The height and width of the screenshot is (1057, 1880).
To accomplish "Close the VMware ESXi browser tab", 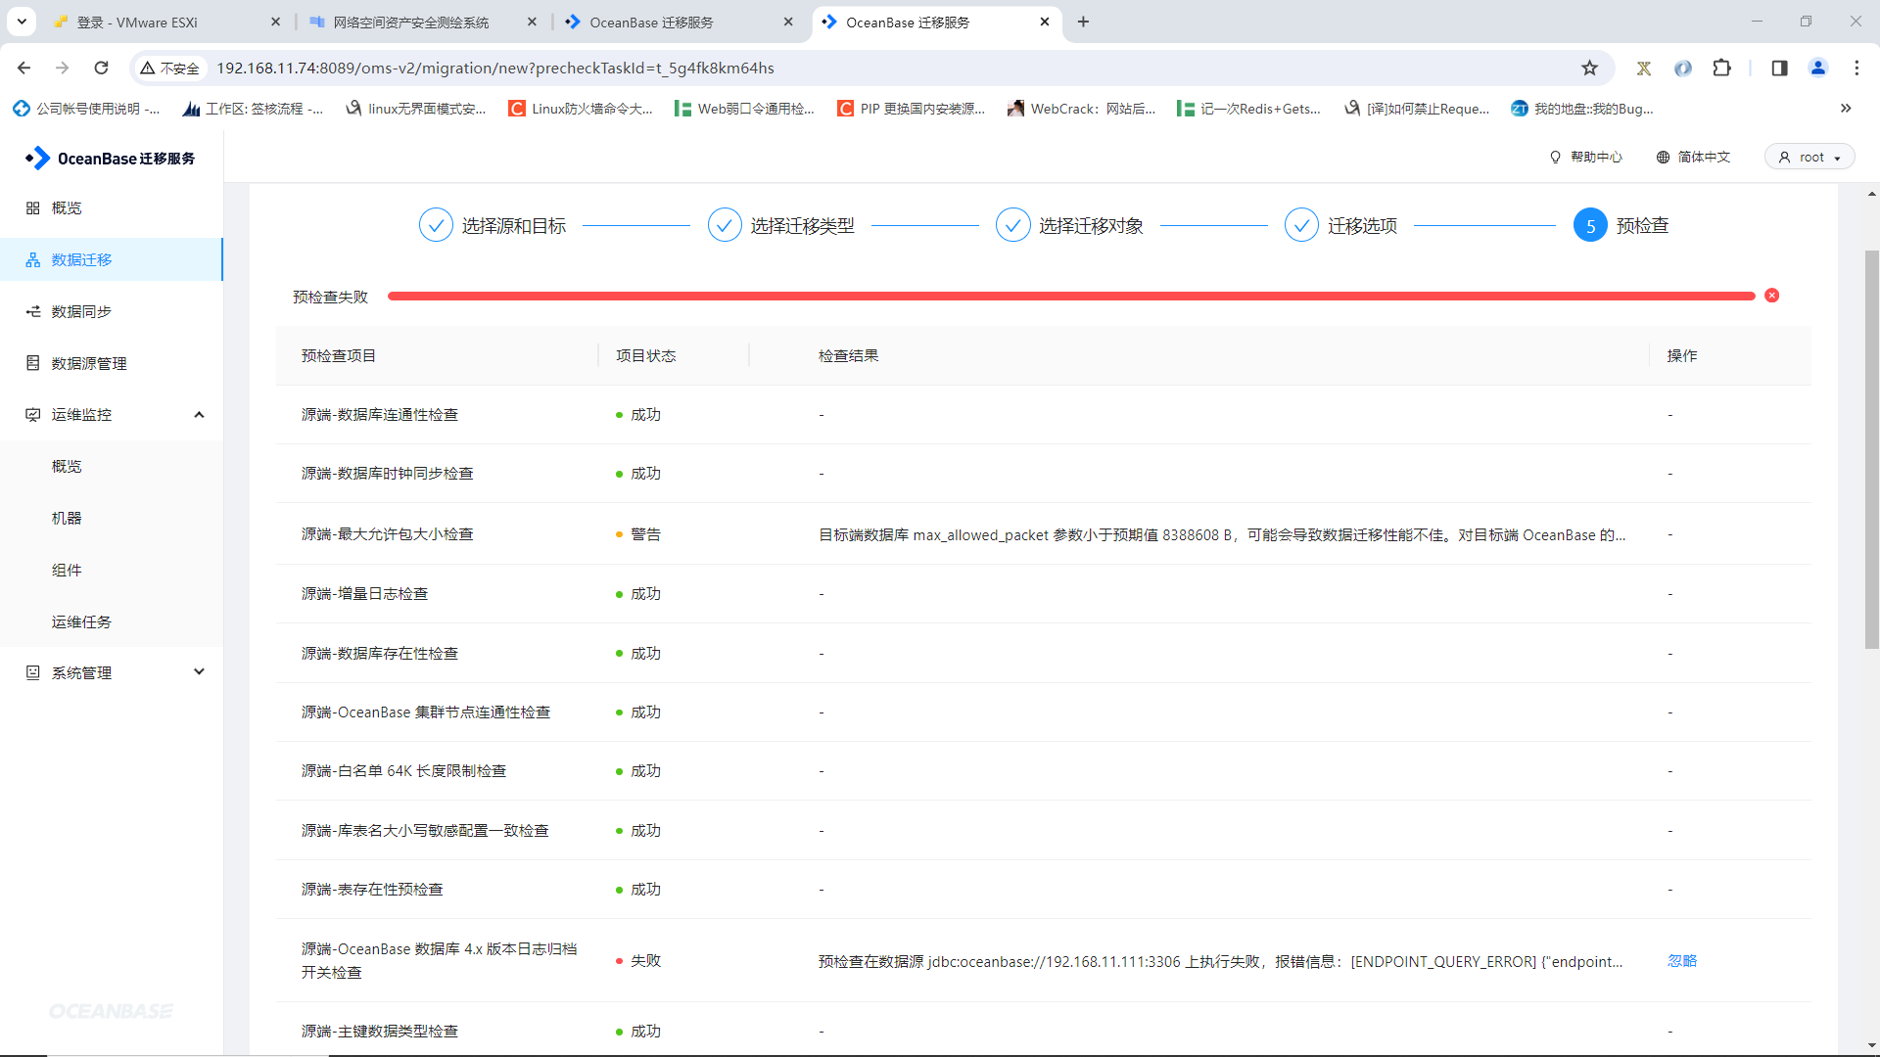I will [x=275, y=22].
